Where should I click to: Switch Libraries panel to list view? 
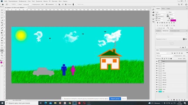pos(186,39)
